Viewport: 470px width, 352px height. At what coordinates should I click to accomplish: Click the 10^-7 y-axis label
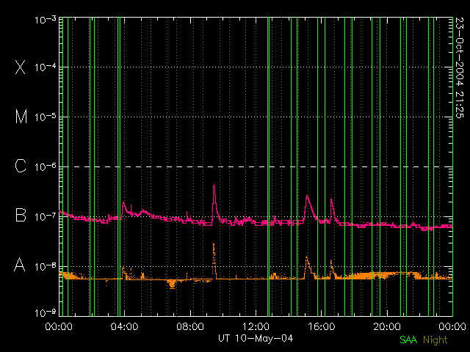pyautogui.click(x=46, y=216)
